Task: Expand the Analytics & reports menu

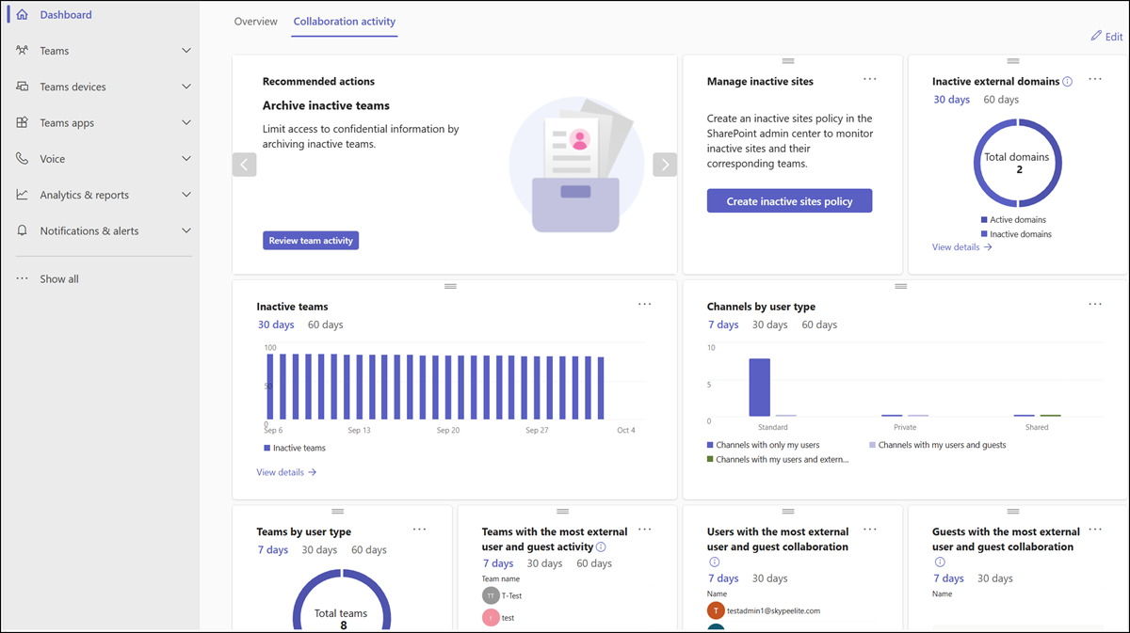Action: coord(186,195)
